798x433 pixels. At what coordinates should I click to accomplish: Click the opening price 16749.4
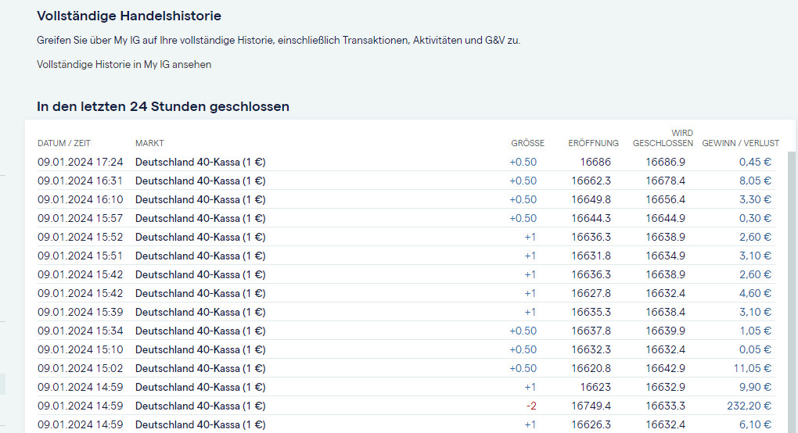[591, 406]
